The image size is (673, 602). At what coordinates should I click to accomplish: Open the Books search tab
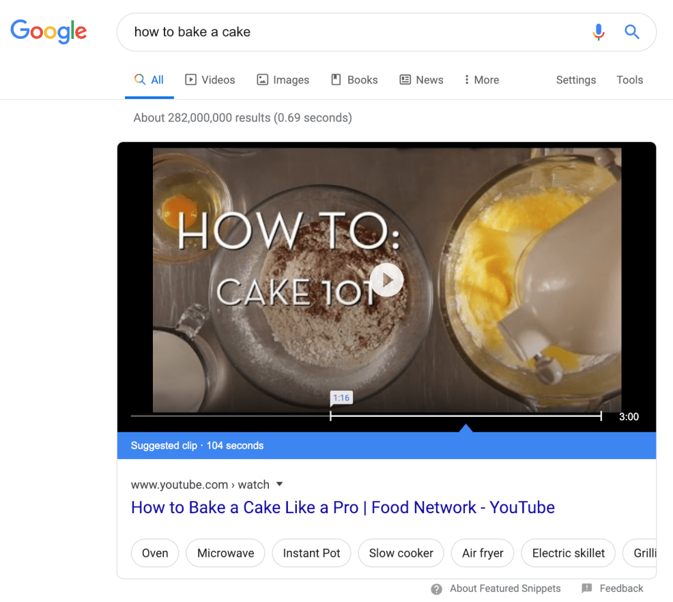click(354, 80)
